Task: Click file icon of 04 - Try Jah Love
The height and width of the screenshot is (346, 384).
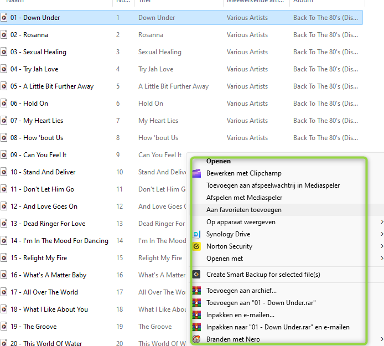Action: (x=4, y=69)
